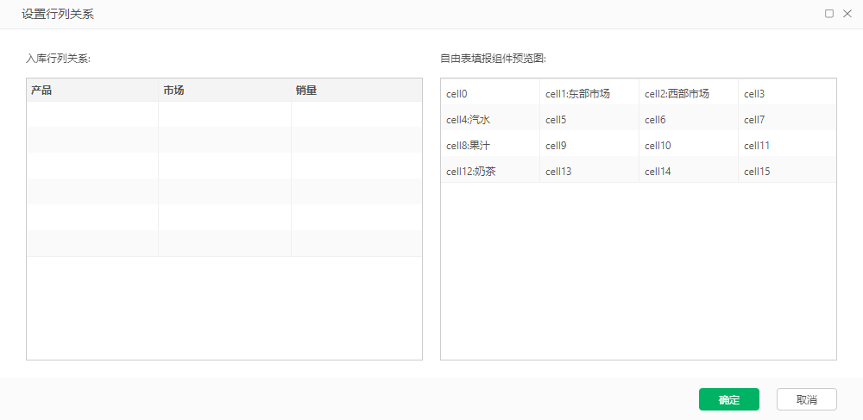Click preview cell cell12:奶茶
Image resolution: width=863 pixels, height=420 pixels.
coord(490,171)
